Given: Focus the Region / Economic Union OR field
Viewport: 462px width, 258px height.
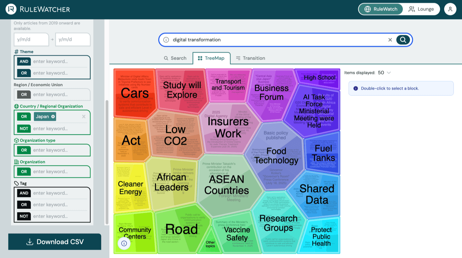Looking at the screenshot, I should [x=60, y=94].
